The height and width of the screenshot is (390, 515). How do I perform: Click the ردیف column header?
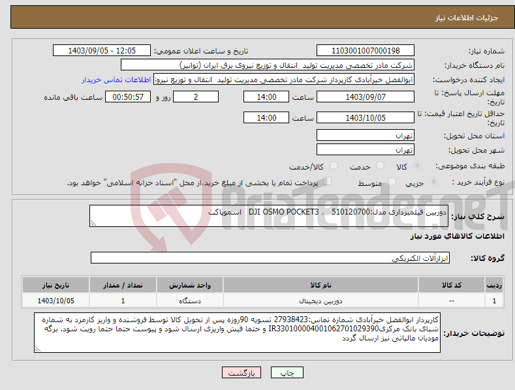click(x=494, y=285)
